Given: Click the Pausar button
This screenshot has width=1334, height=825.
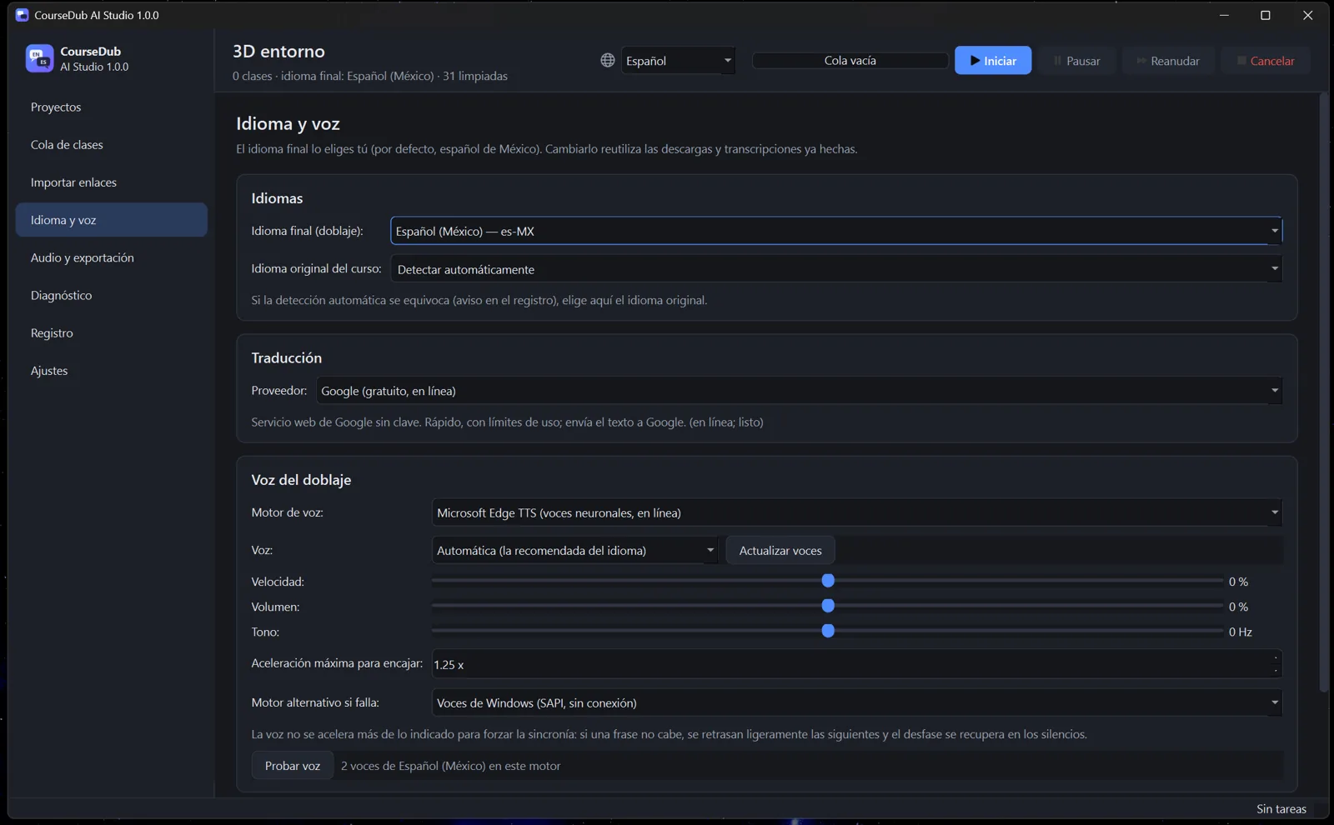Looking at the screenshot, I should 1077,60.
